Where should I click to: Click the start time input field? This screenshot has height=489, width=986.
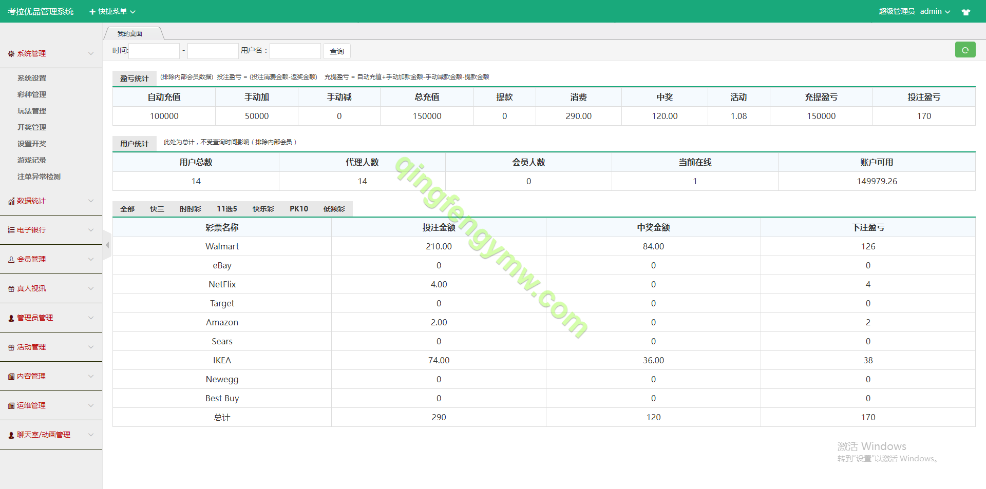tap(154, 51)
